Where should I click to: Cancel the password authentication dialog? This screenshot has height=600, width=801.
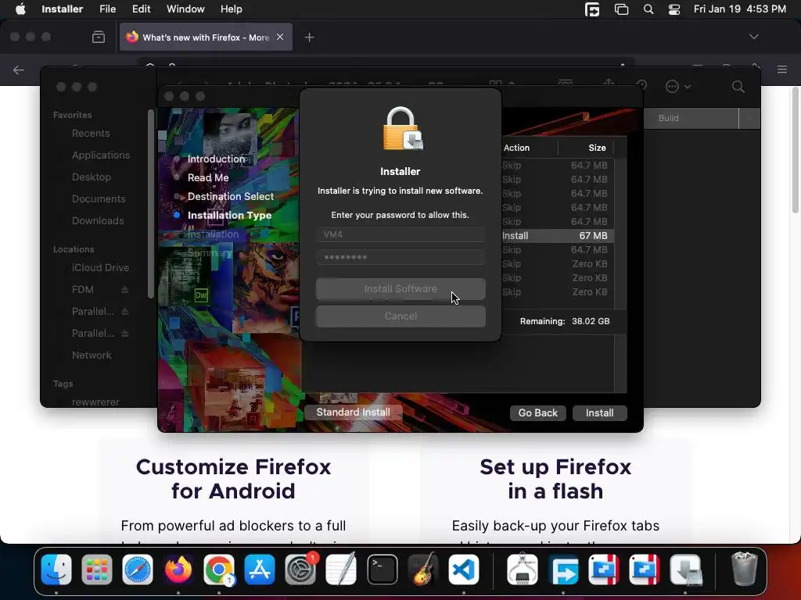[400, 316]
